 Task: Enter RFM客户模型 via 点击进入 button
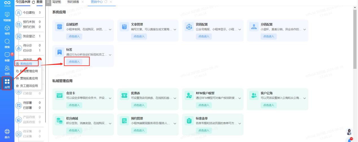204,105
